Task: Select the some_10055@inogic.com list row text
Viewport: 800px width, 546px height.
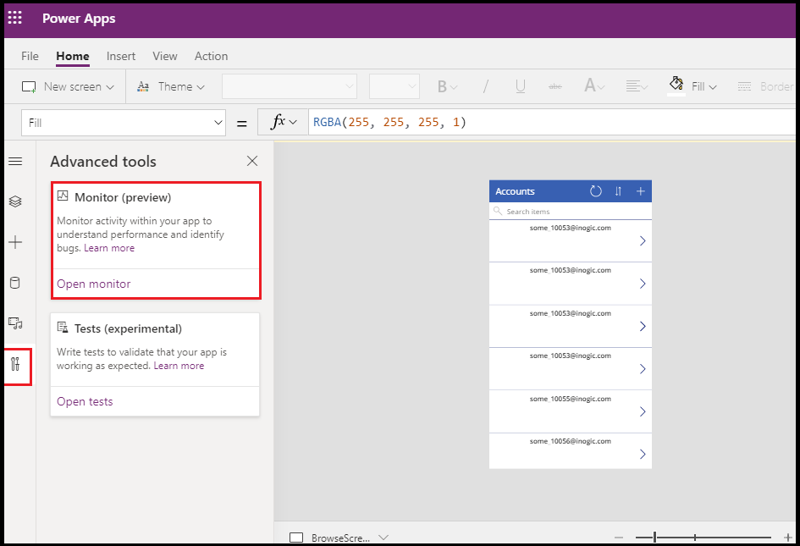Action: 570,399
